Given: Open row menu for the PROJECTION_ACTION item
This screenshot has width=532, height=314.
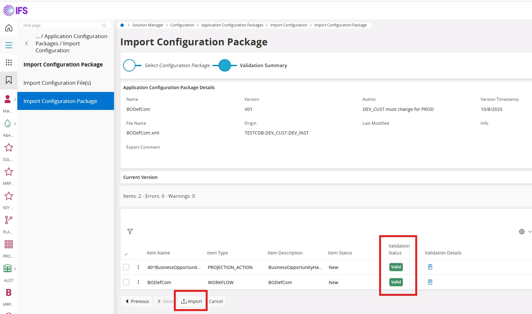Looking at the screenshot, I should pos(138,267).
